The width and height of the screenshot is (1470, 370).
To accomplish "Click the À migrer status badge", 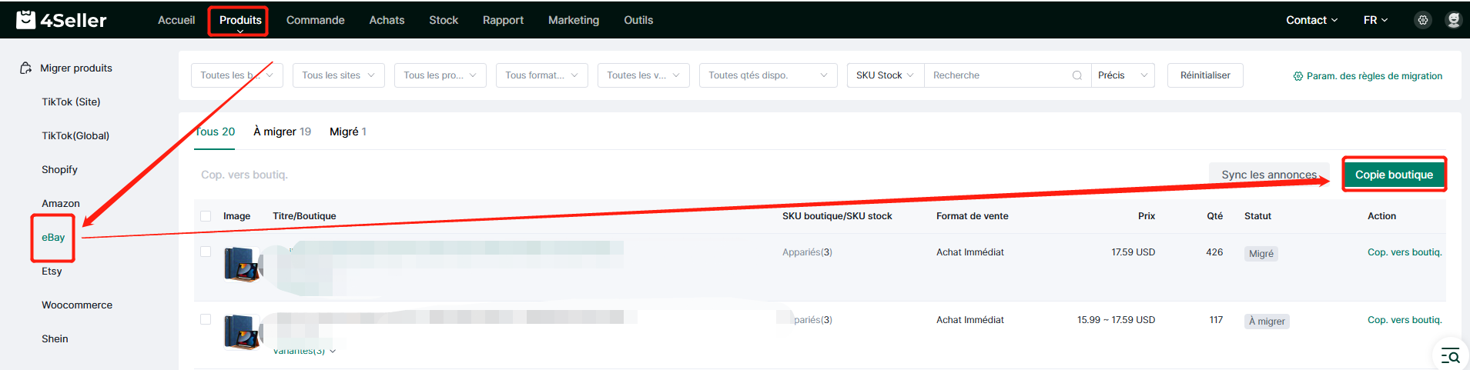I will click(1267, 321).
